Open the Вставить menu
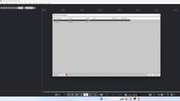The width and height of the screenshot is (180, 101). (x=15, y=3)
